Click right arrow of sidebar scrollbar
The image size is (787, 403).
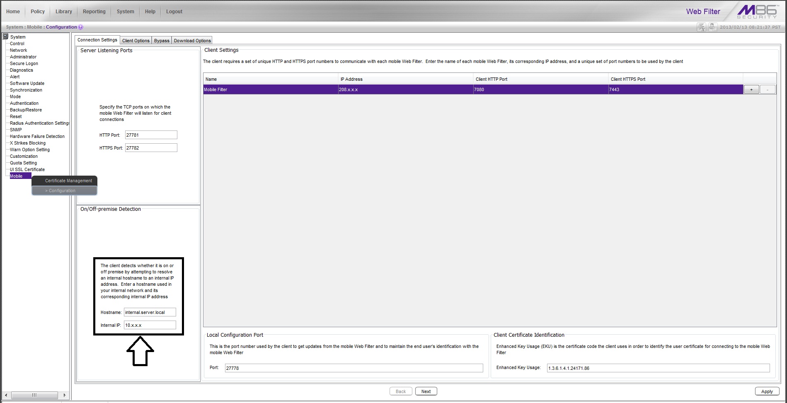coord(64,395)
